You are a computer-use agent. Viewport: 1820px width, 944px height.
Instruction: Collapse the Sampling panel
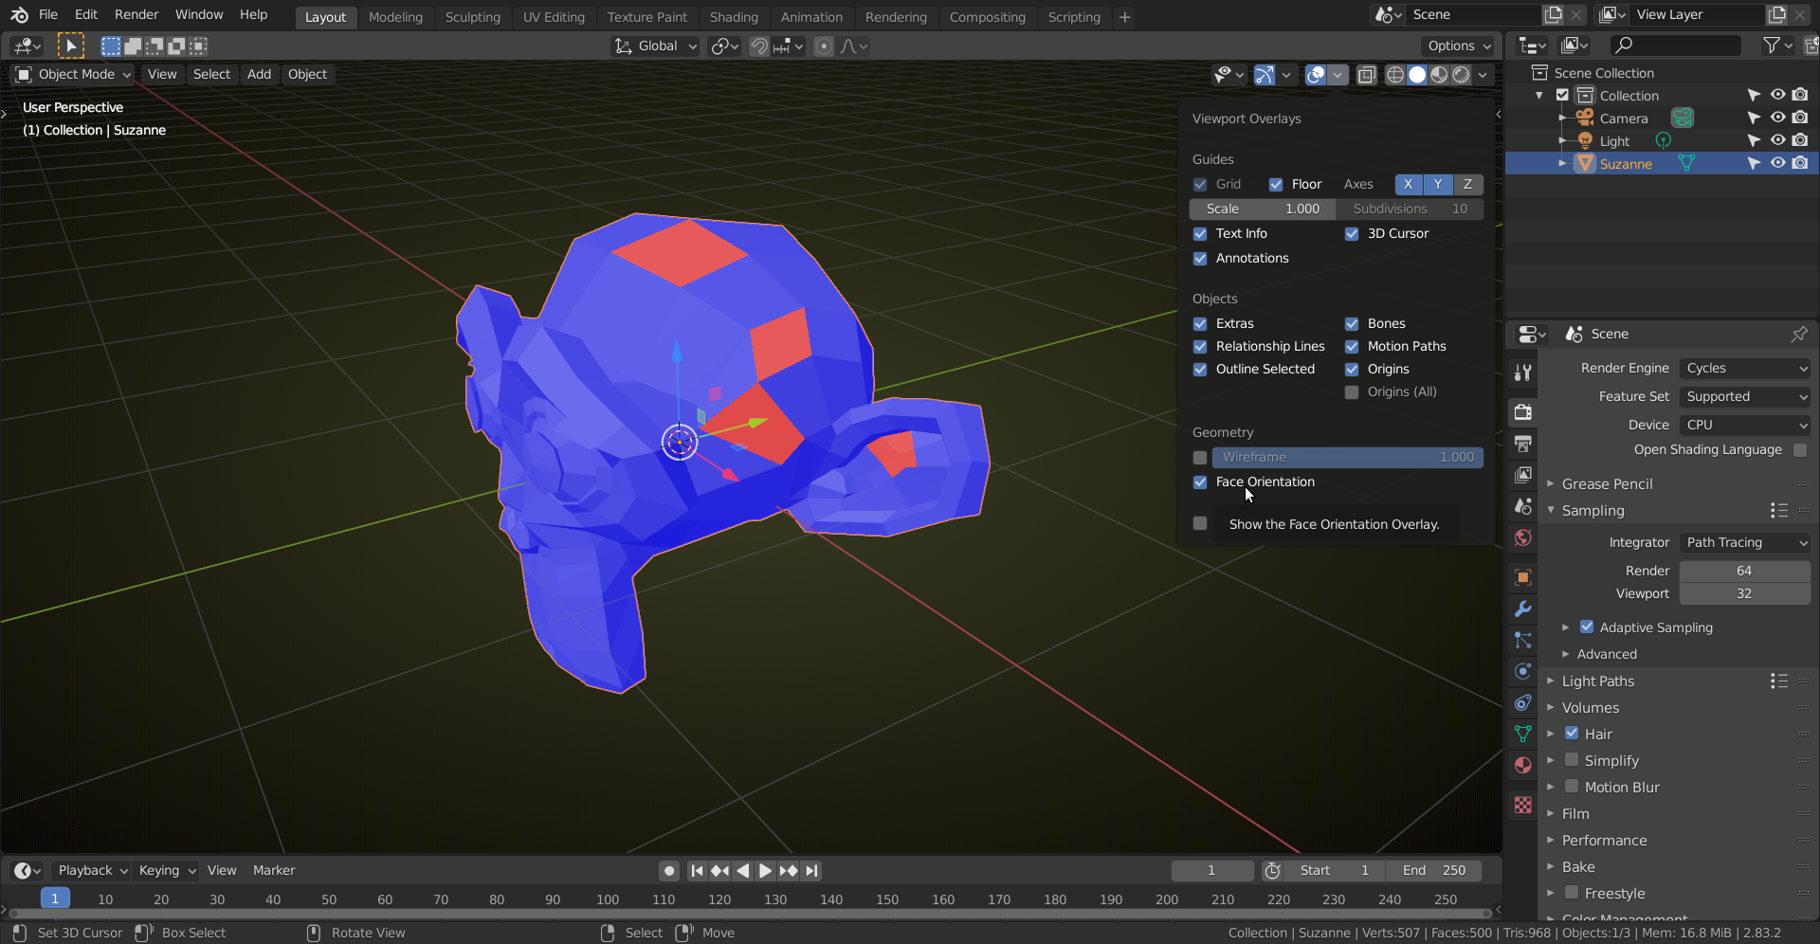[x=1592, y=511]
